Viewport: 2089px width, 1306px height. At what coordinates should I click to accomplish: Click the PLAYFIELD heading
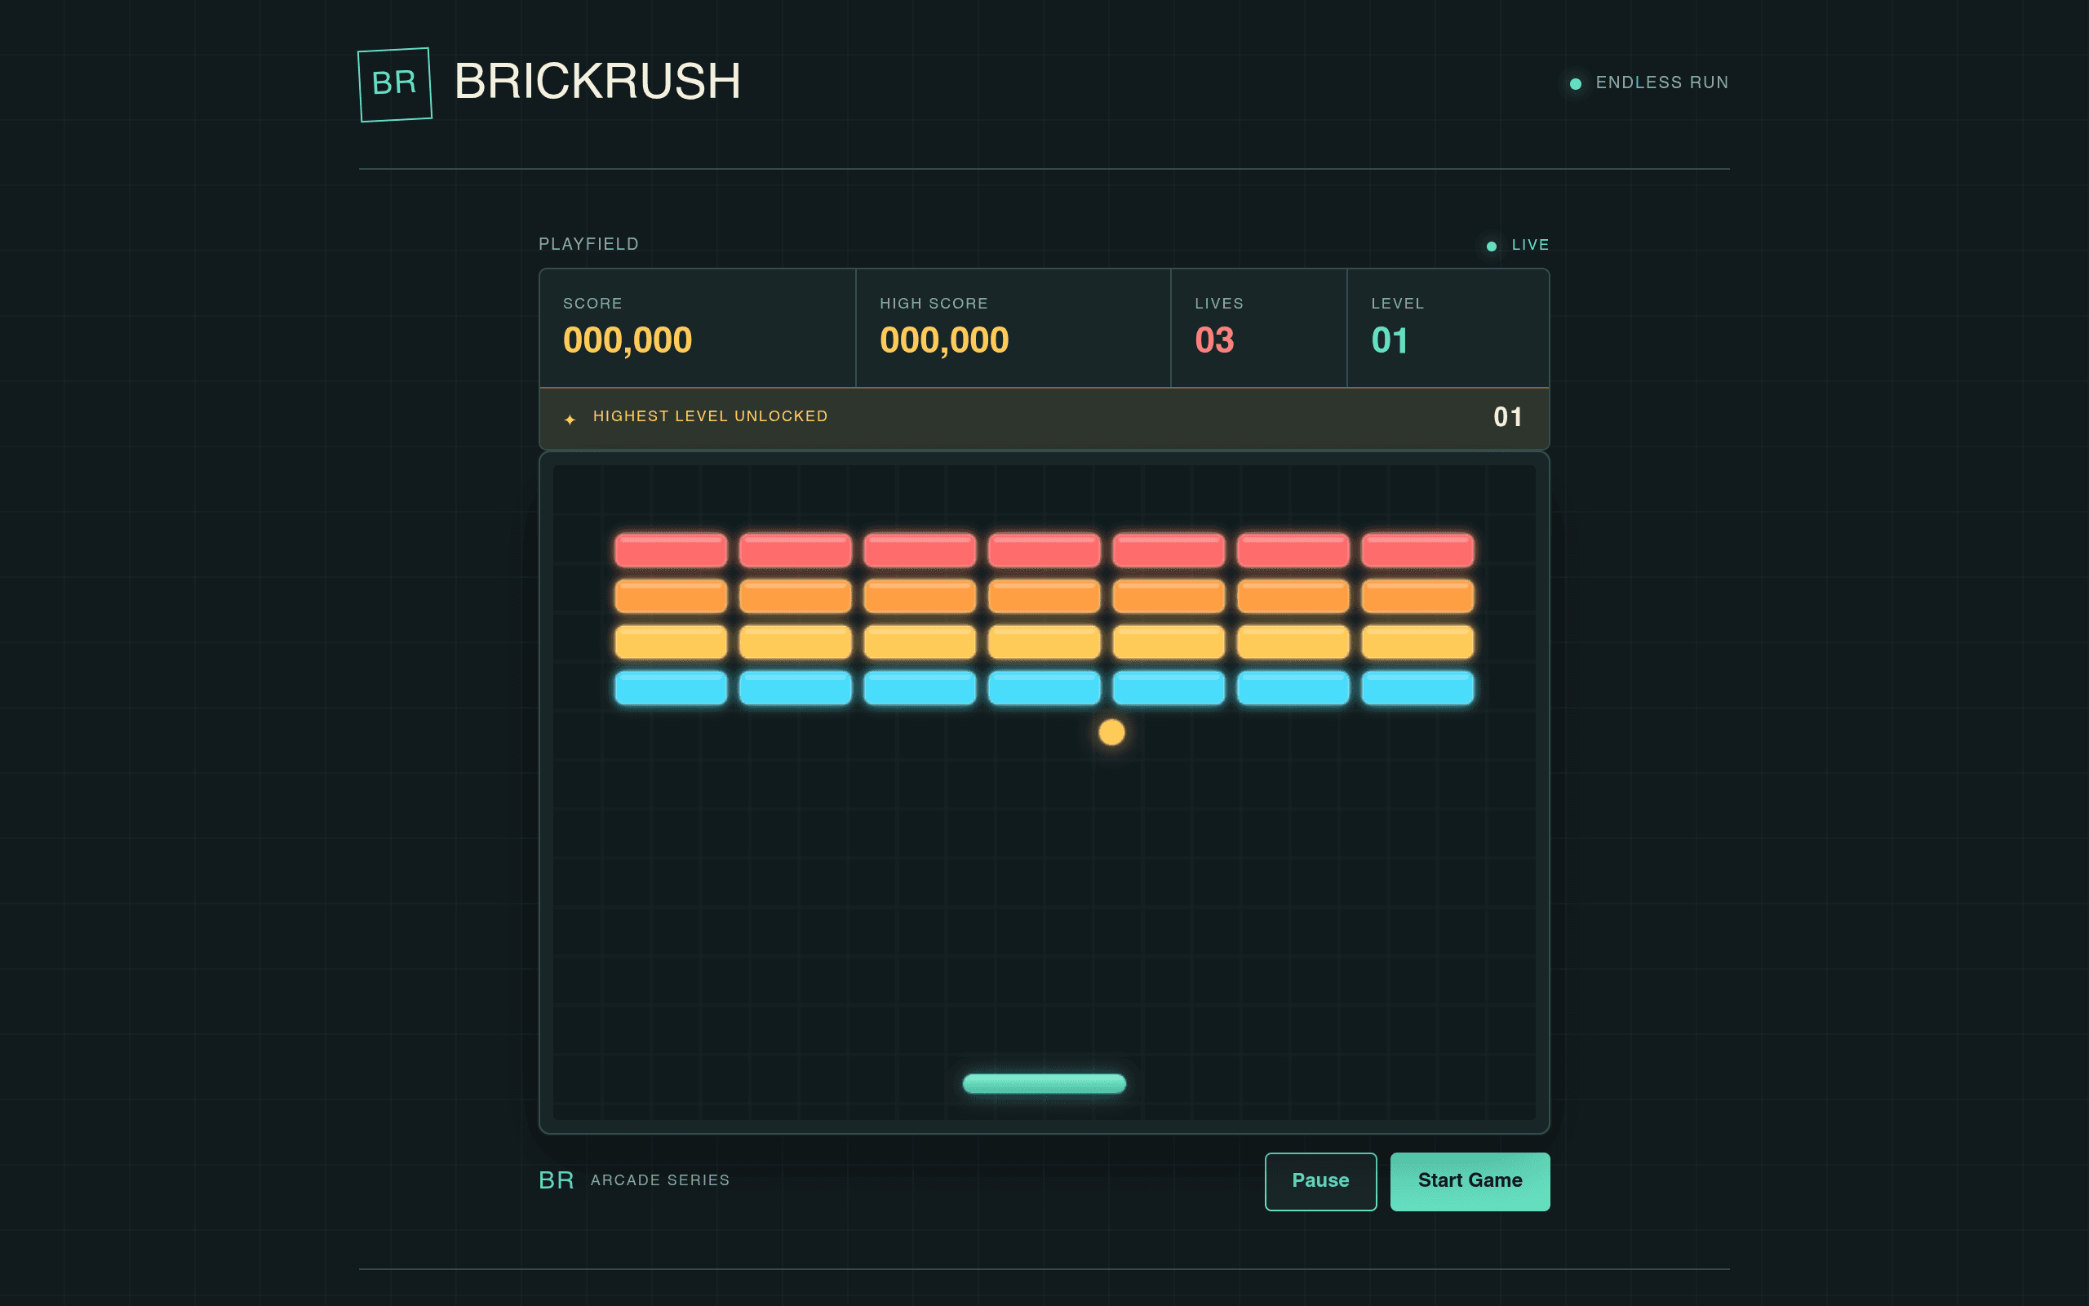[588, 244]
